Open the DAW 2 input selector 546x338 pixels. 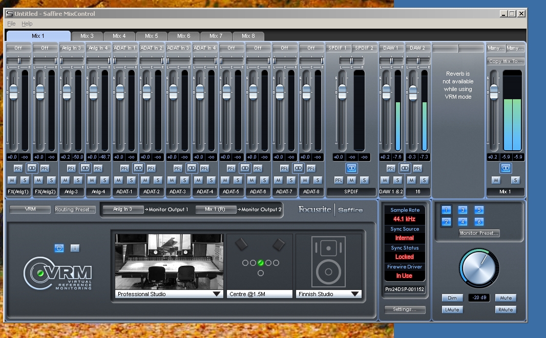417,48
